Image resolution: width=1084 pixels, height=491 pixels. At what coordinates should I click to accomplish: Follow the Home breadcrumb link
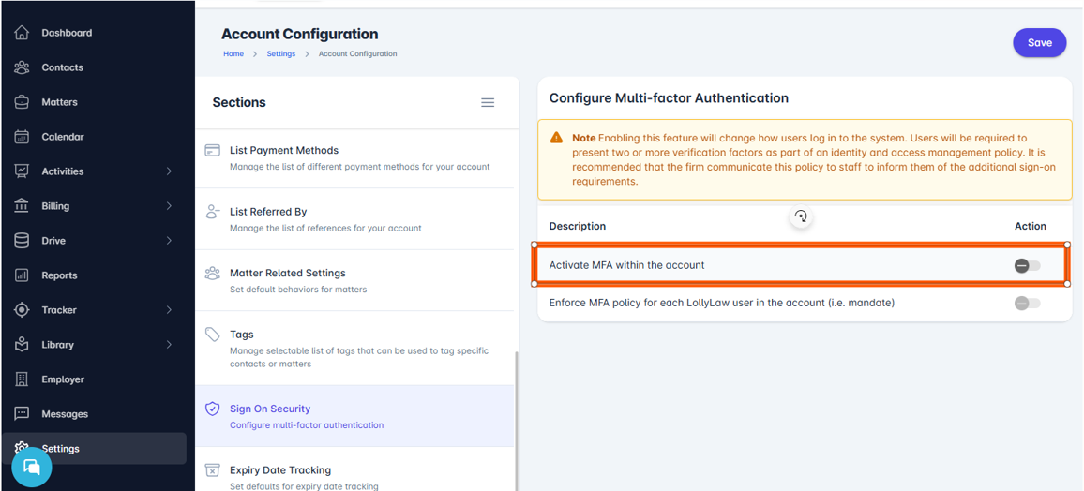pyautogui.click(x=233, y=53)
